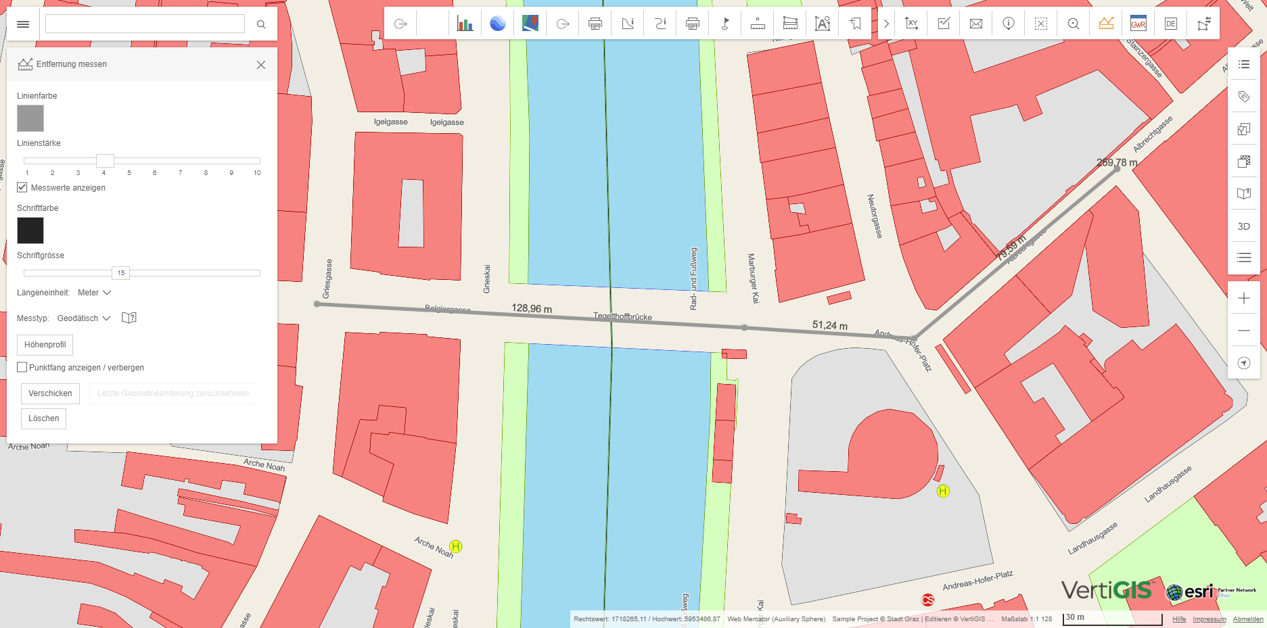The image size is (1267, 628).
Task: Open the Längeneinheit Meter dropdown
Action: 93,292
